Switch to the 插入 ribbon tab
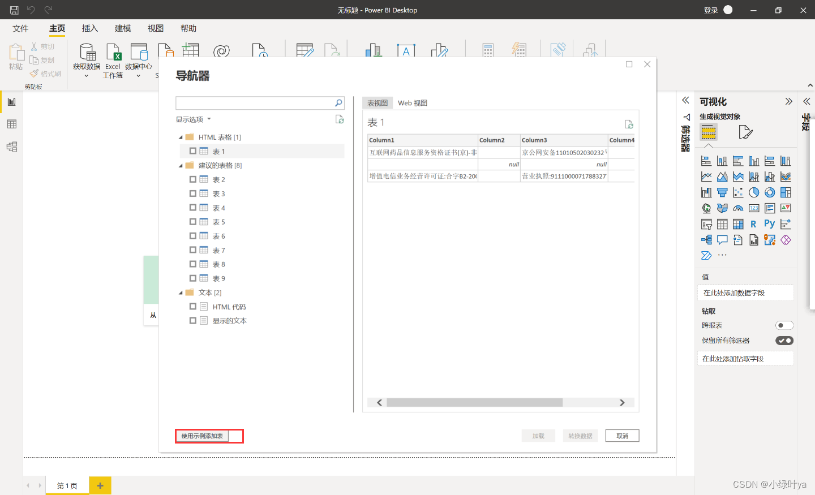 coord(90,28)
